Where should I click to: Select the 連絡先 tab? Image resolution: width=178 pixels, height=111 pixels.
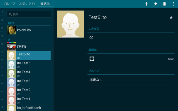pyautogui.click(x=45, y=4)
